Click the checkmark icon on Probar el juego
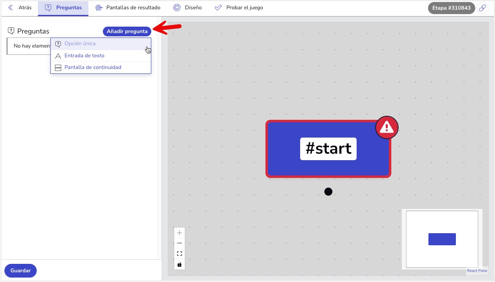The width and height of the screenshot is (495, 282). (x=218, y=7)
